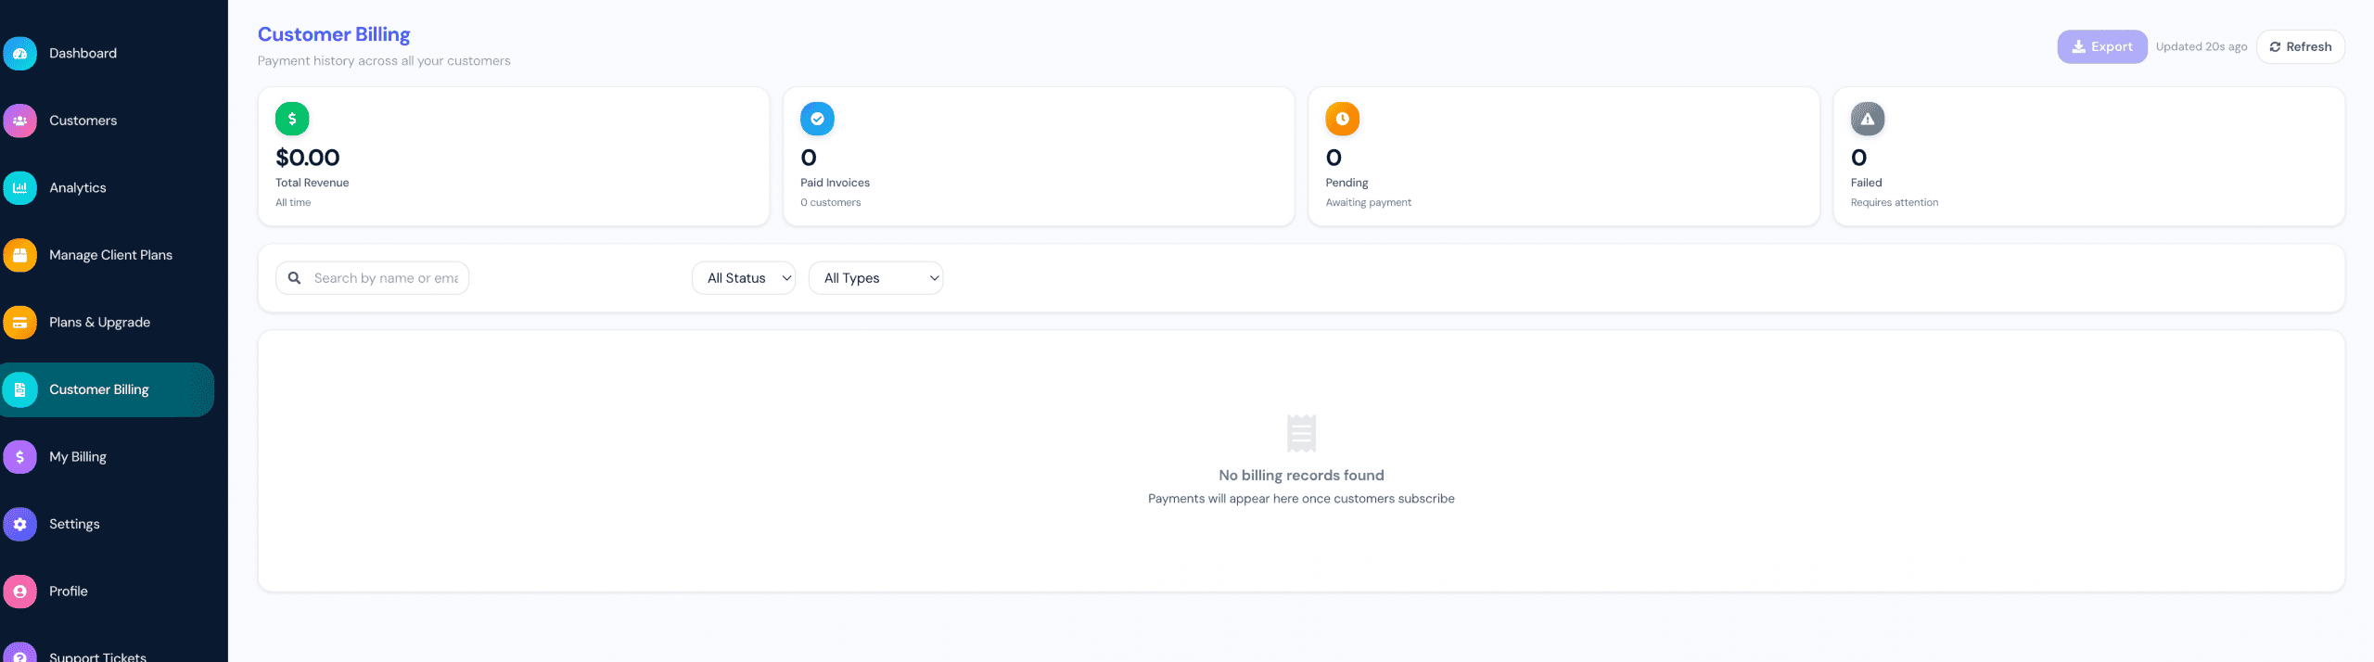Image resolution: width=2374 pixels, height=662 pixels.
Task: Open the Dashboard speedometer icon
Action: pyautogui.click(x=19, y=54)
